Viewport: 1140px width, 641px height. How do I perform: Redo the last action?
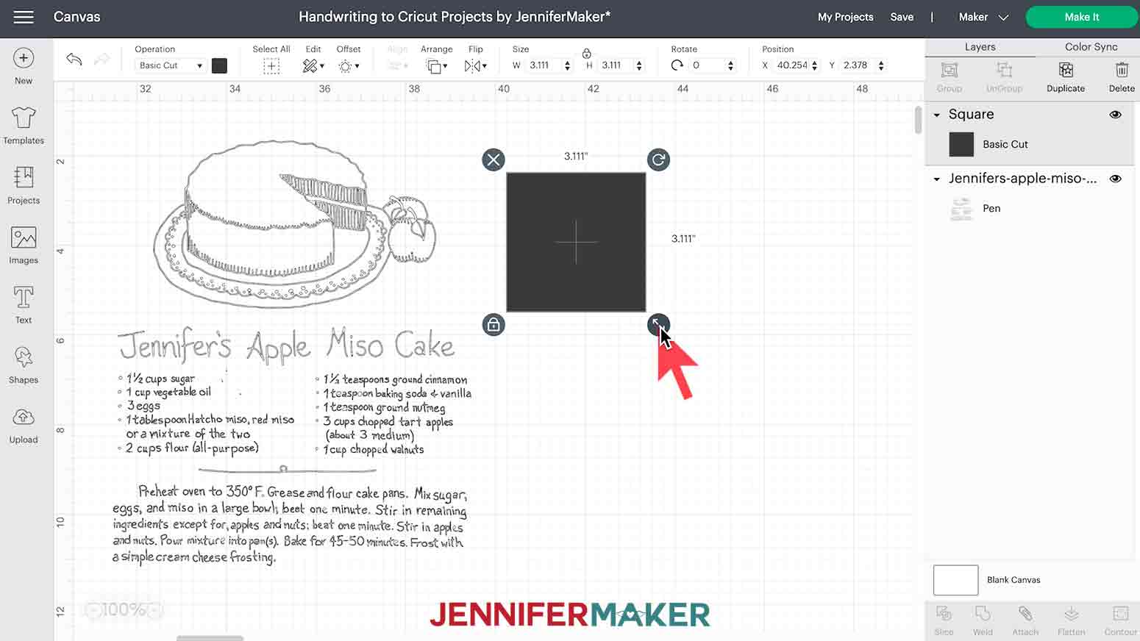[101, 59]
